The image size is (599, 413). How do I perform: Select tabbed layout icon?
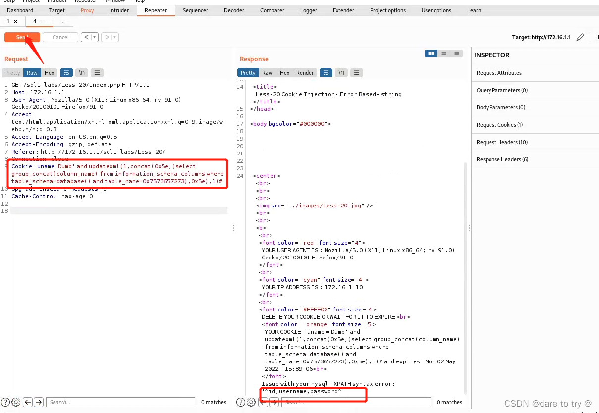[456, 53]
